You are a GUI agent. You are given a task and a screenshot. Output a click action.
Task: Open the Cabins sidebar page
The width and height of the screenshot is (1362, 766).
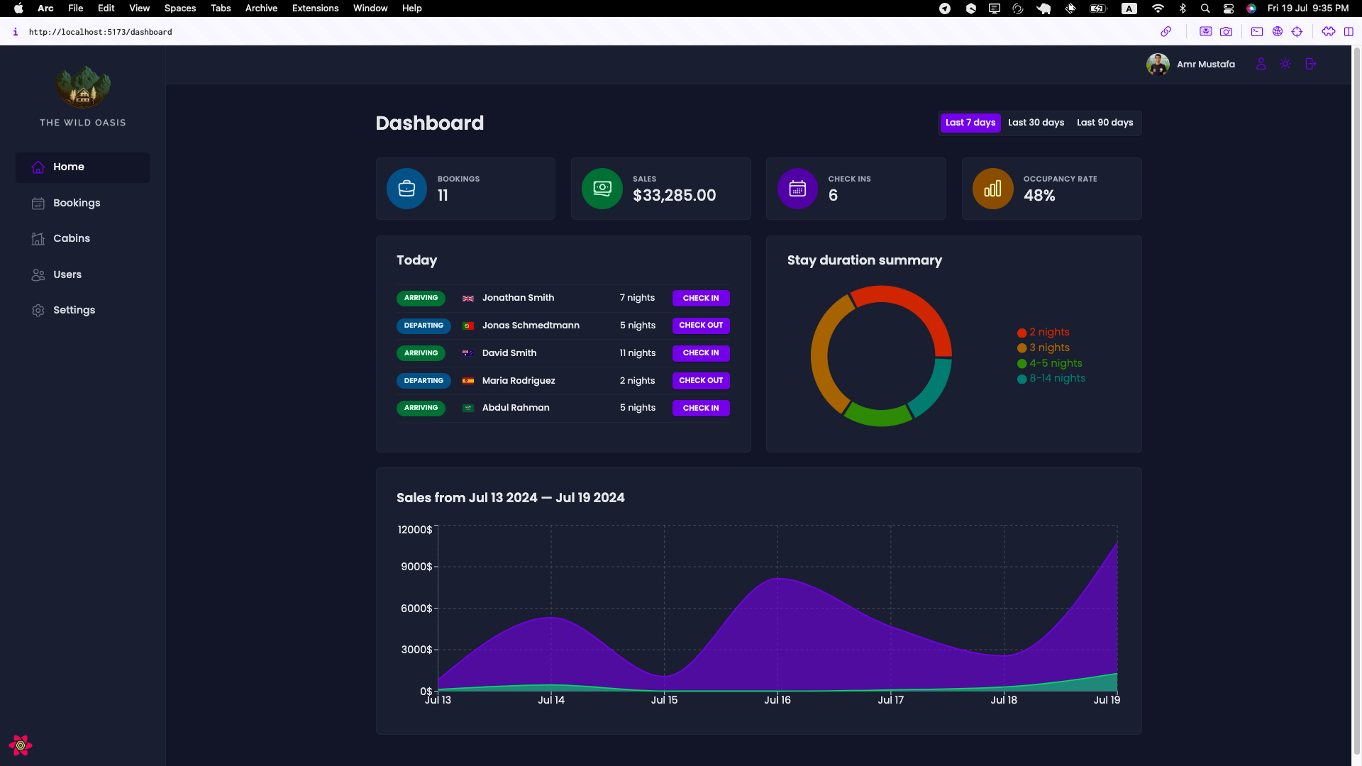[x=72, y=238]
